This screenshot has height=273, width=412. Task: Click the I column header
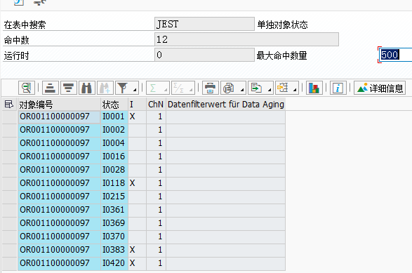tap(137, 105)
